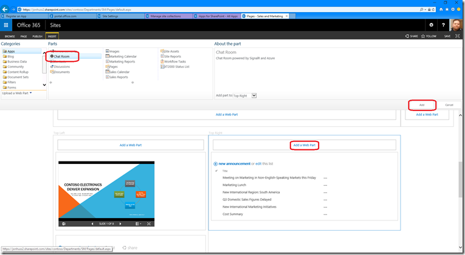Screen dimensions: 465x255
Task: Select the Business Data category folder
Action: click(x=18, y=62)
